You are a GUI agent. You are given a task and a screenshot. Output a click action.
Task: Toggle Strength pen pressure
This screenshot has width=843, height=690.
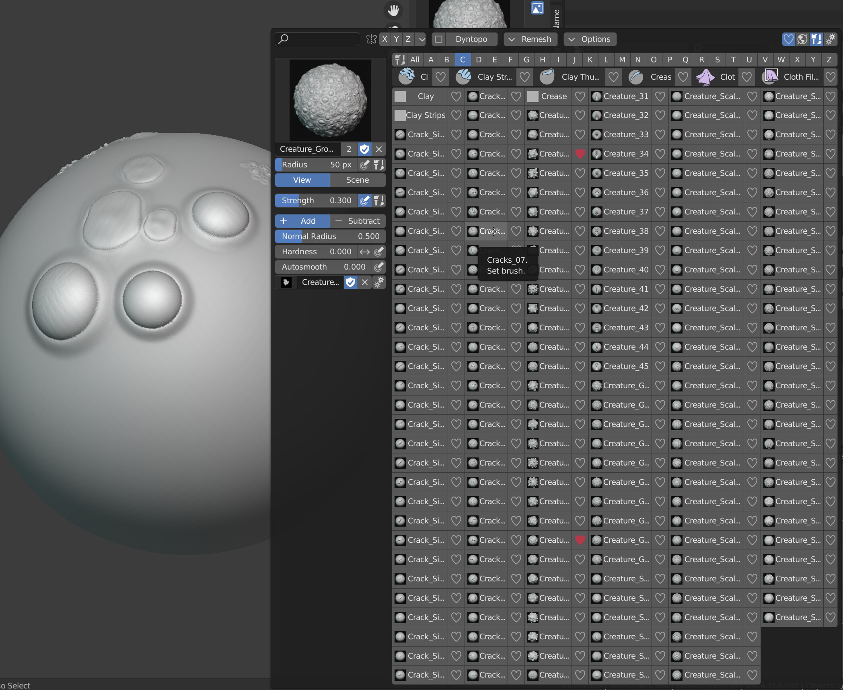tap(364, 200)
